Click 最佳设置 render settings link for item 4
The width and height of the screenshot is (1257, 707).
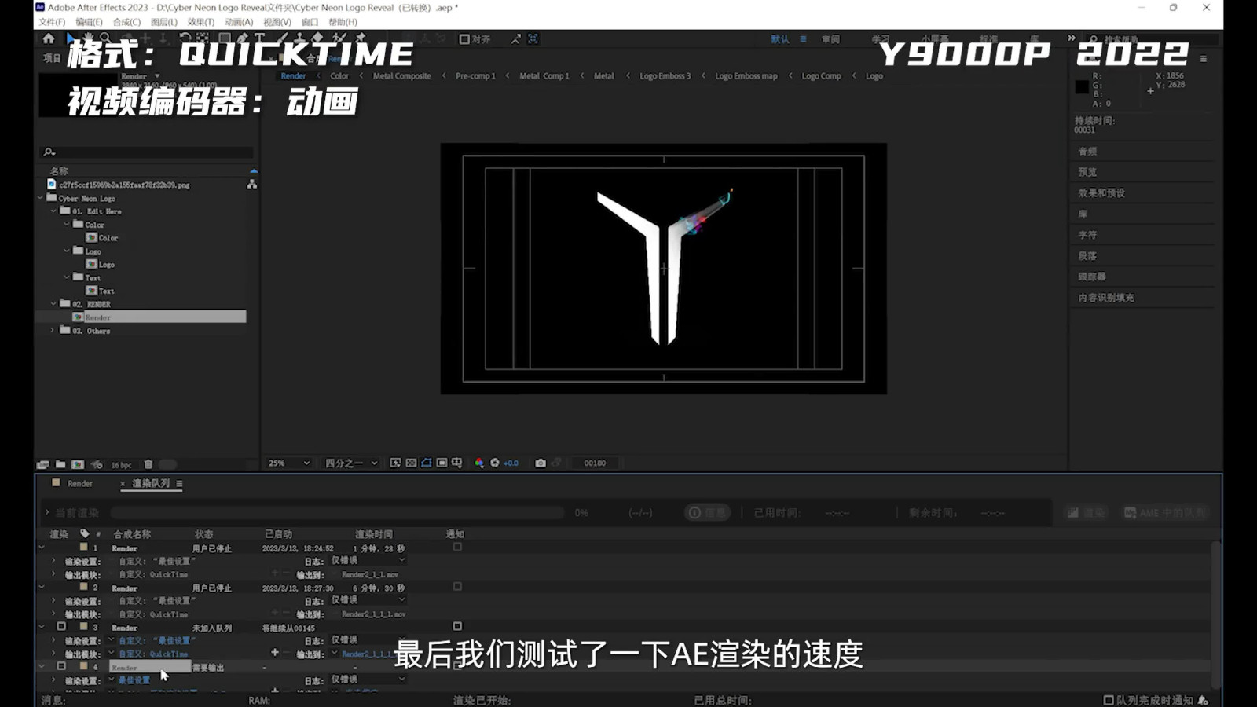[x=134, y=680]
